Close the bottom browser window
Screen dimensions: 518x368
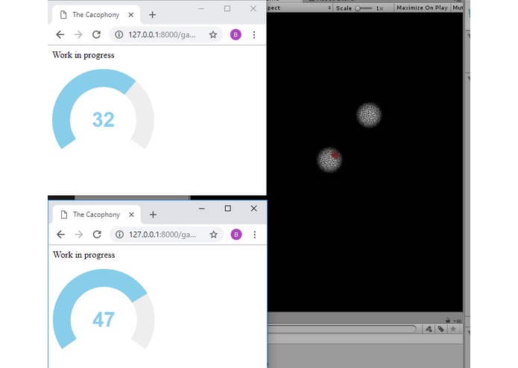pos(253,209)
